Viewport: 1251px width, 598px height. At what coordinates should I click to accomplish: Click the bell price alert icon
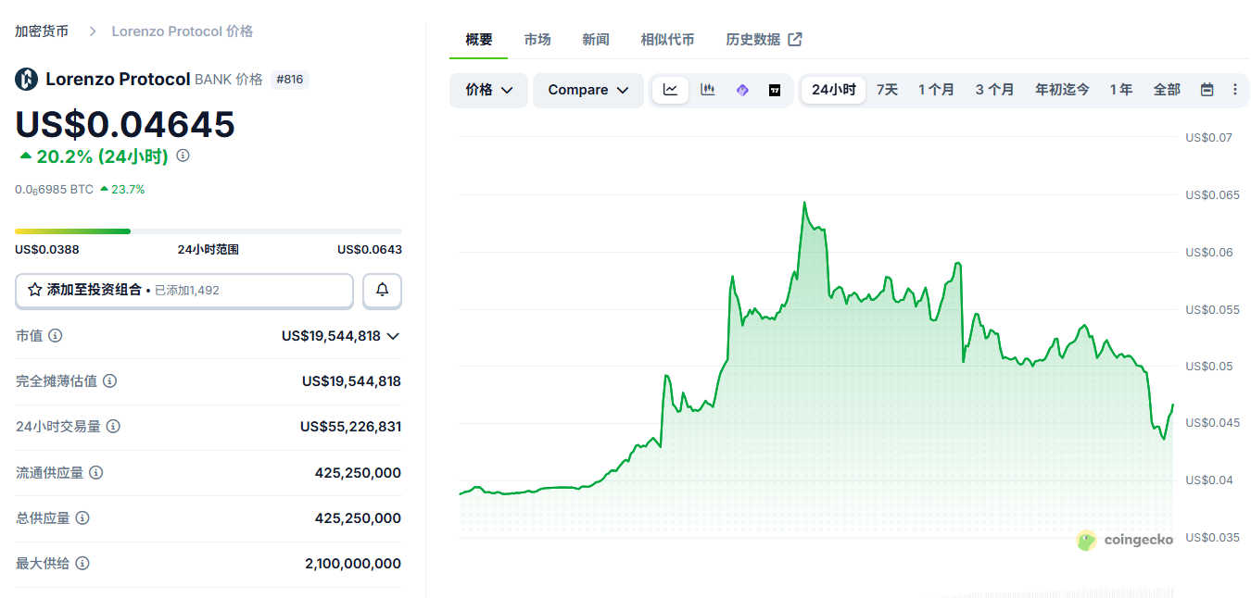click(x=381, y=291)
